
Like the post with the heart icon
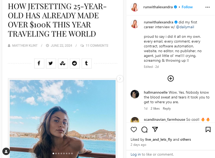pos(134,130)
